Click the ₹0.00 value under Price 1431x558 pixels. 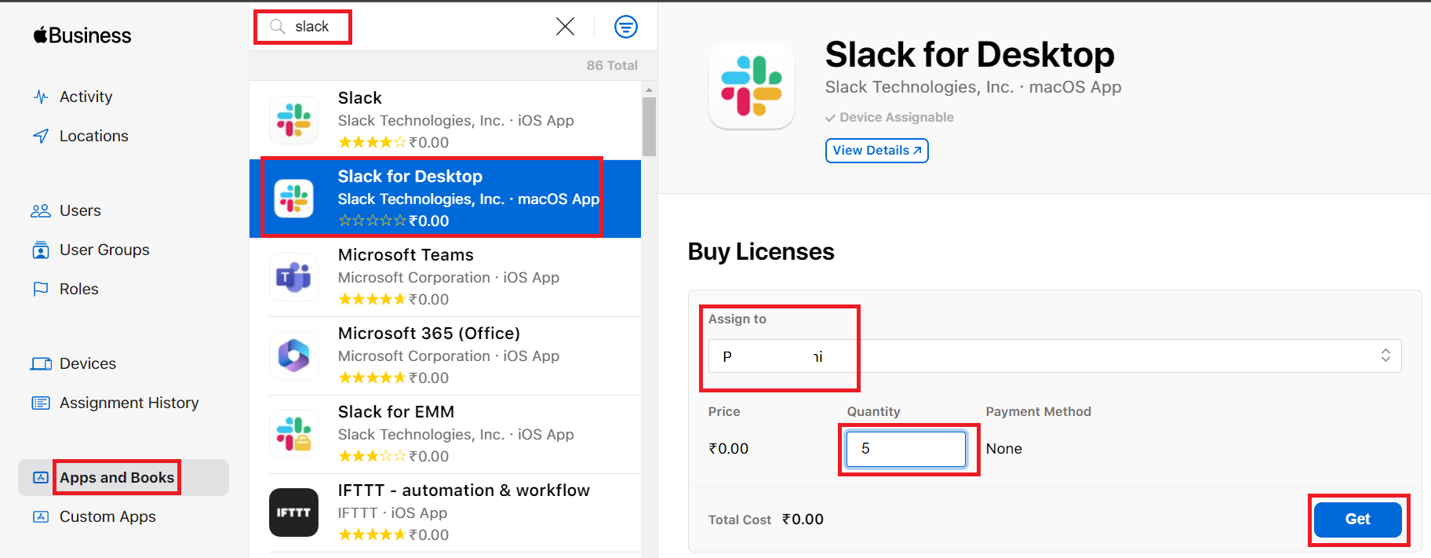(728, 449)
